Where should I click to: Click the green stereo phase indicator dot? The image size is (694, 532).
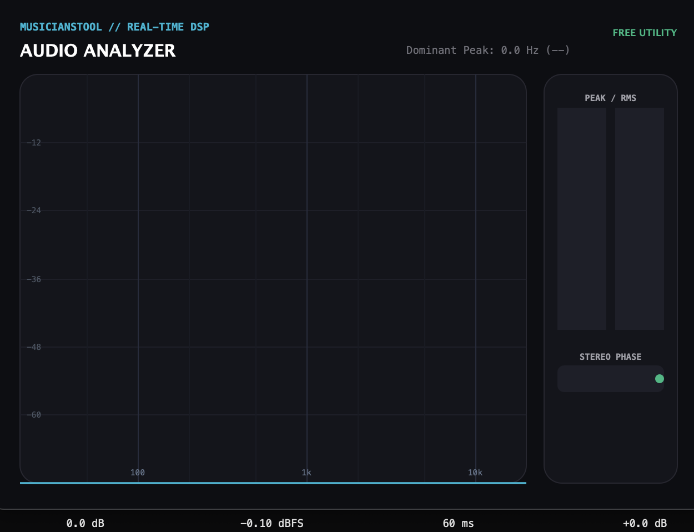pos(660,379)
